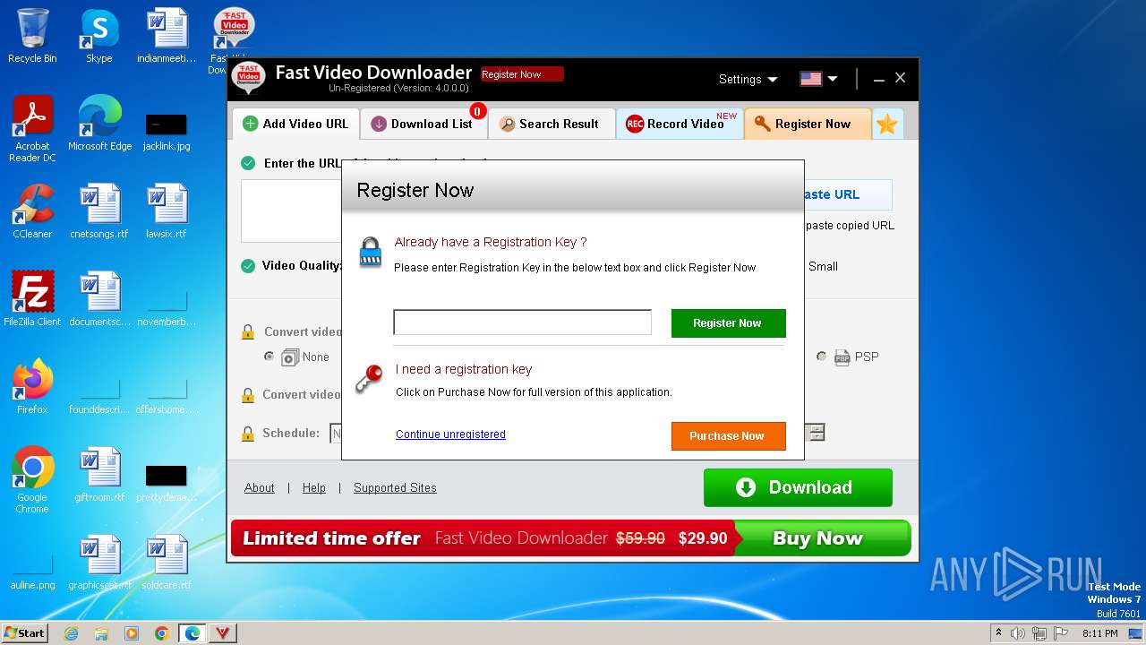Click Continue unregistered link
This screenshot has height=645, width=1146.
(x=450, y=434)
